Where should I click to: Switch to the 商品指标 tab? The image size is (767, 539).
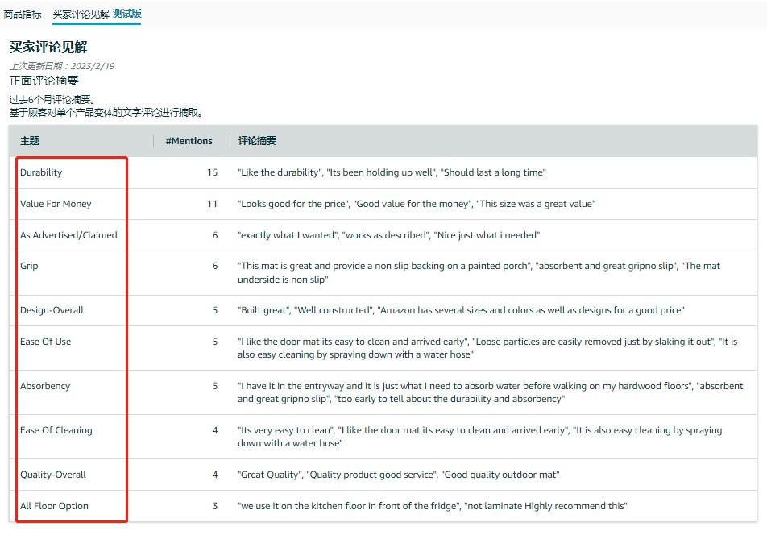coord(22,14)
